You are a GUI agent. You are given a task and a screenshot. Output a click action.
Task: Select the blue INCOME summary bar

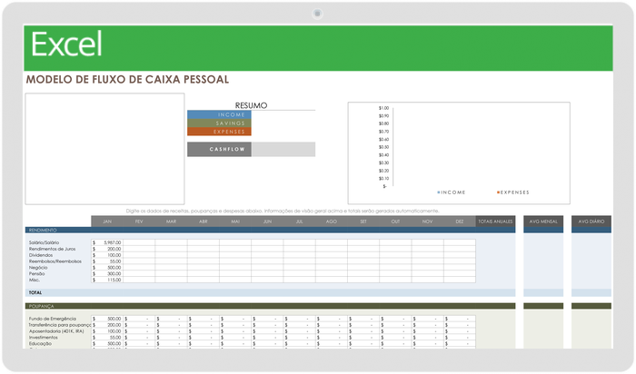(x=219, y=115)
